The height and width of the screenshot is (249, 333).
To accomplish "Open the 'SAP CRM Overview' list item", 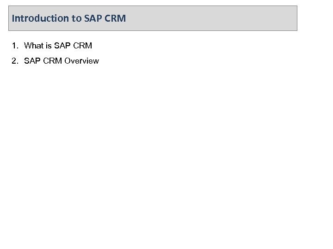I will coord(61,61).
